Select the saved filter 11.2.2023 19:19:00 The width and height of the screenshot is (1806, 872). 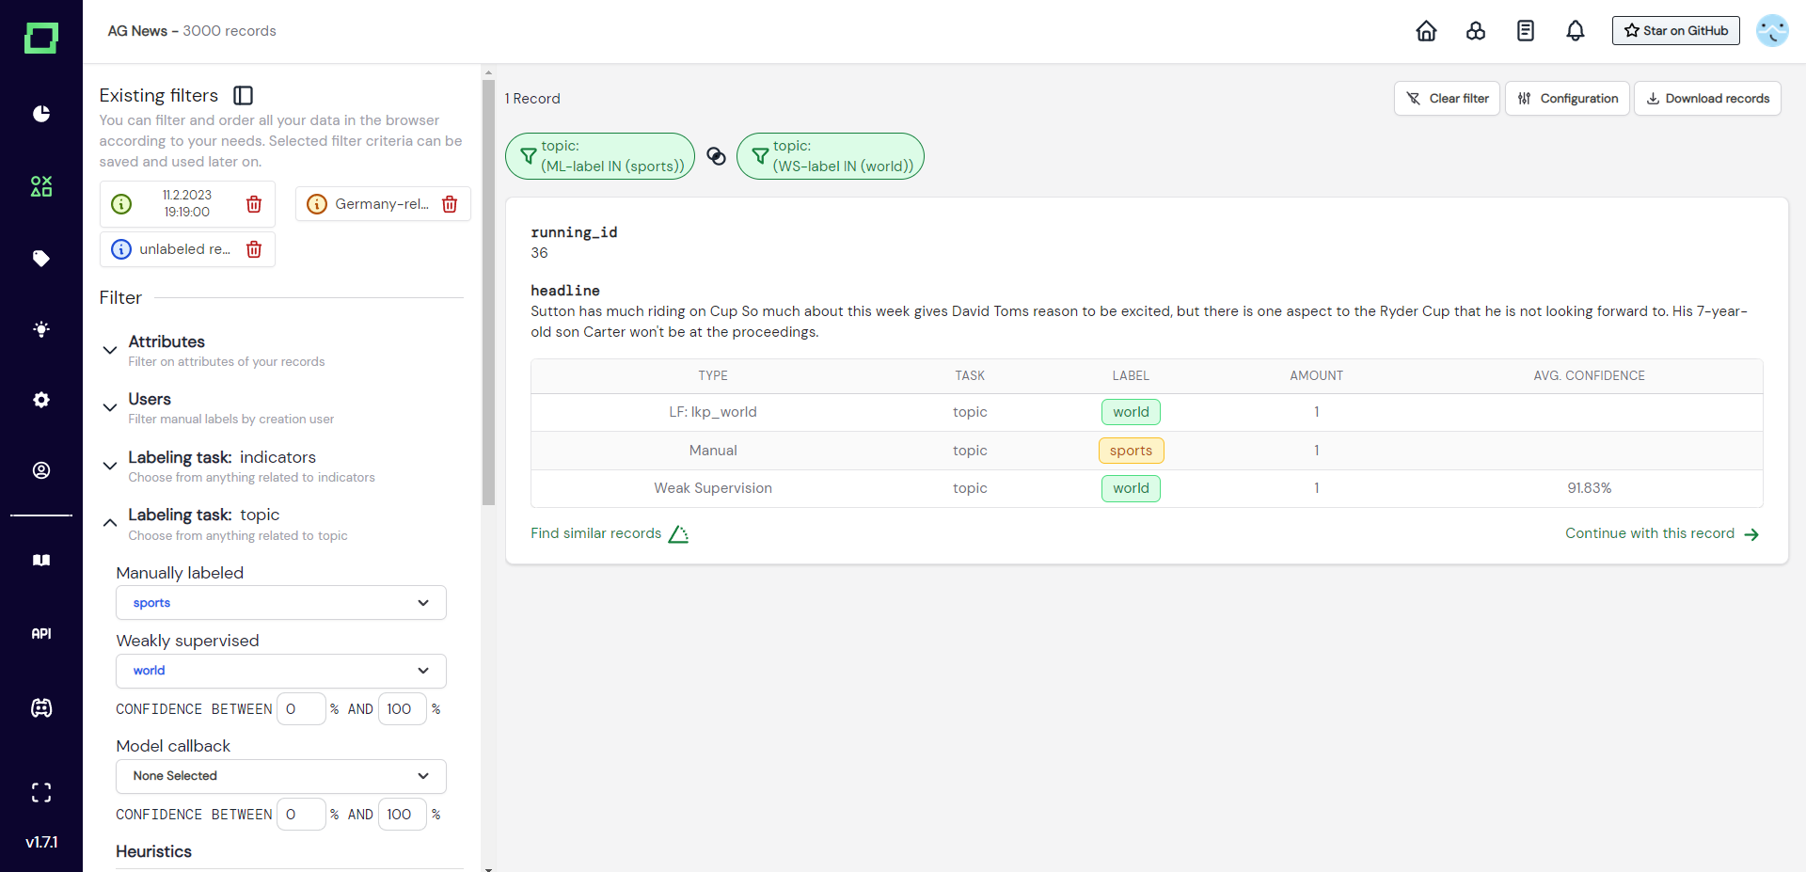point(187,204)
